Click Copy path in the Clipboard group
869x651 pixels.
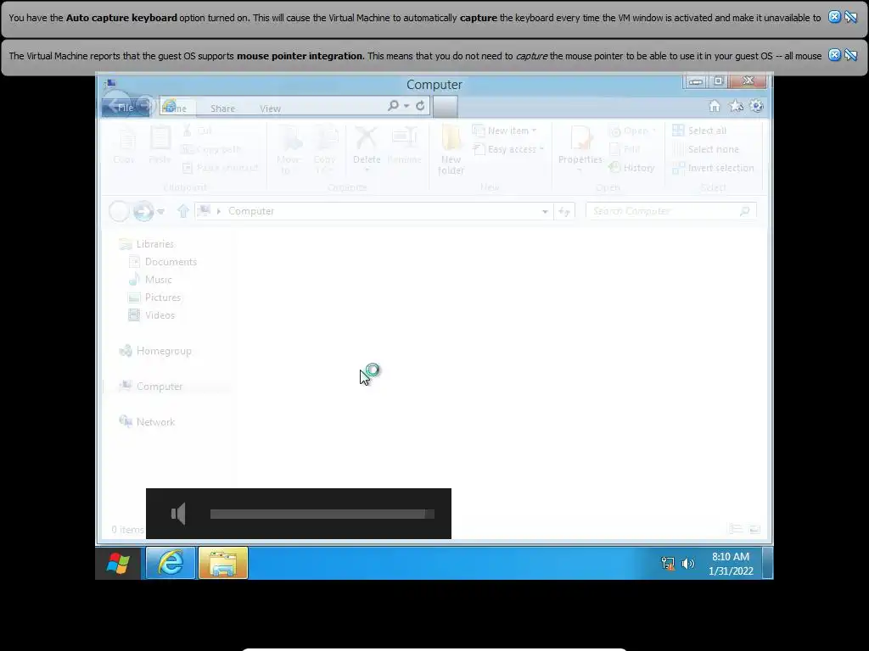point(211,149)
